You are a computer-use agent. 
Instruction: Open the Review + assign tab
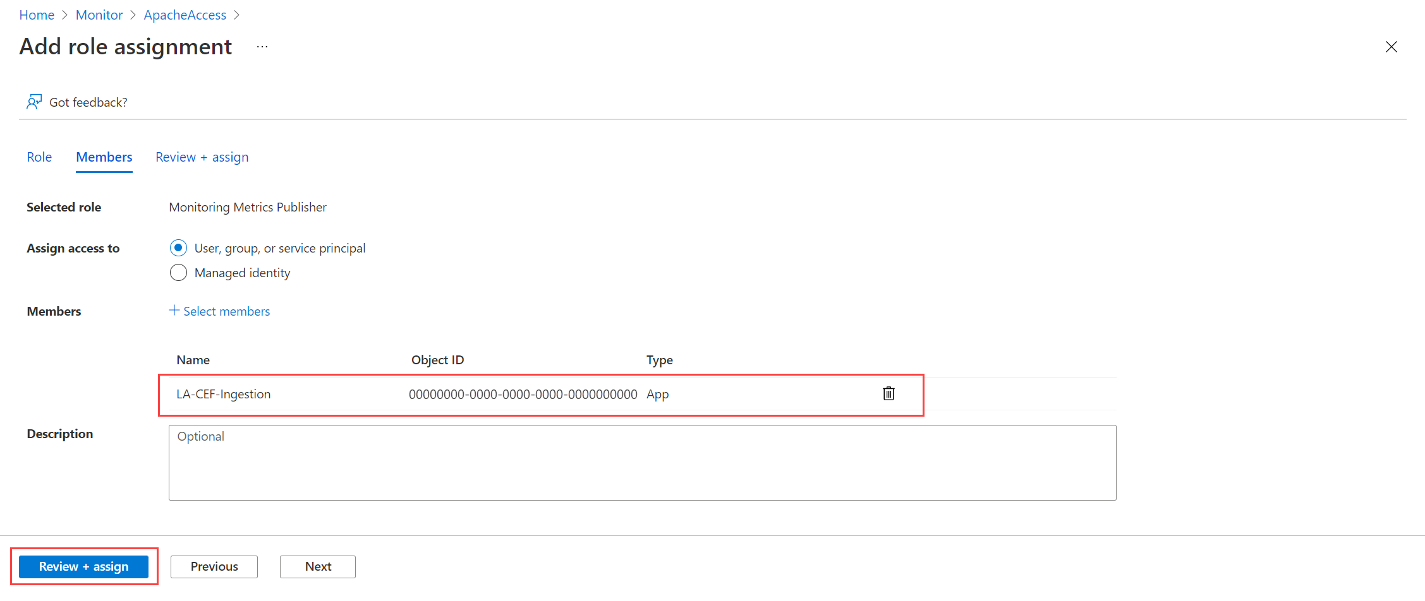202,157
